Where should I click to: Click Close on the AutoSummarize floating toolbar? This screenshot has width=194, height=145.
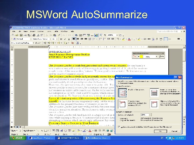click(161, 56)
